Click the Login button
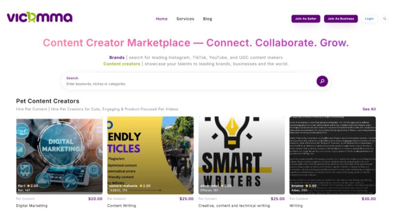Viewport: 394px width, 218px height. point(369,19)
